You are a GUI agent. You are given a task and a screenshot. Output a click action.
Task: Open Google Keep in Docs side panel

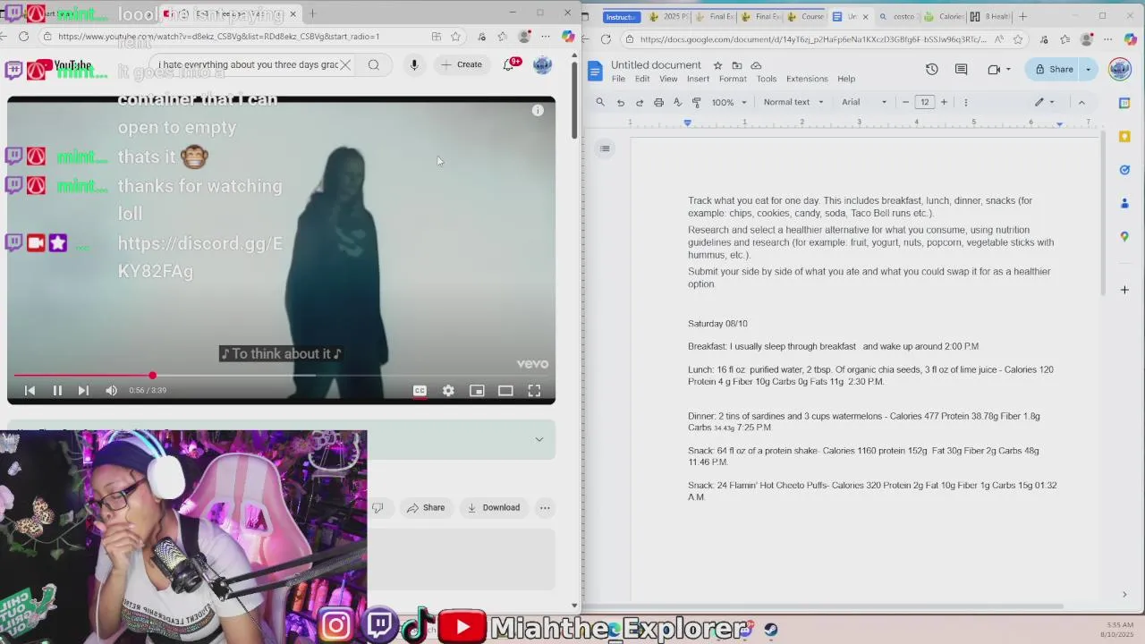pyautogui.click(x=1124, y=136)
